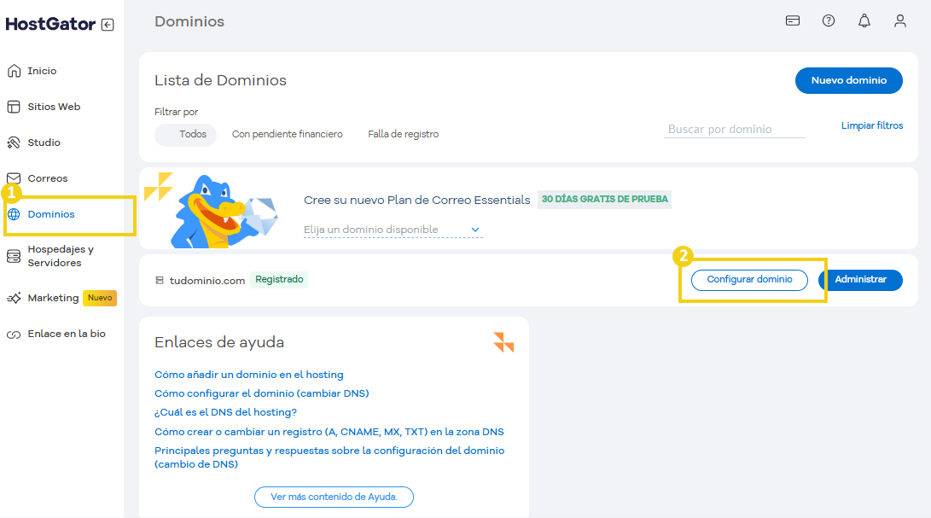The image size is (931, 518).
Task: Click the HostGator logo
Action: pos(50,24)
